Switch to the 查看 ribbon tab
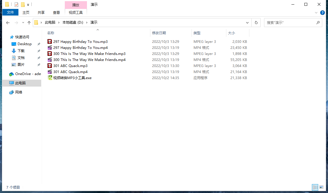Screen dimensions: 328x193 click(x=56, y=12)
